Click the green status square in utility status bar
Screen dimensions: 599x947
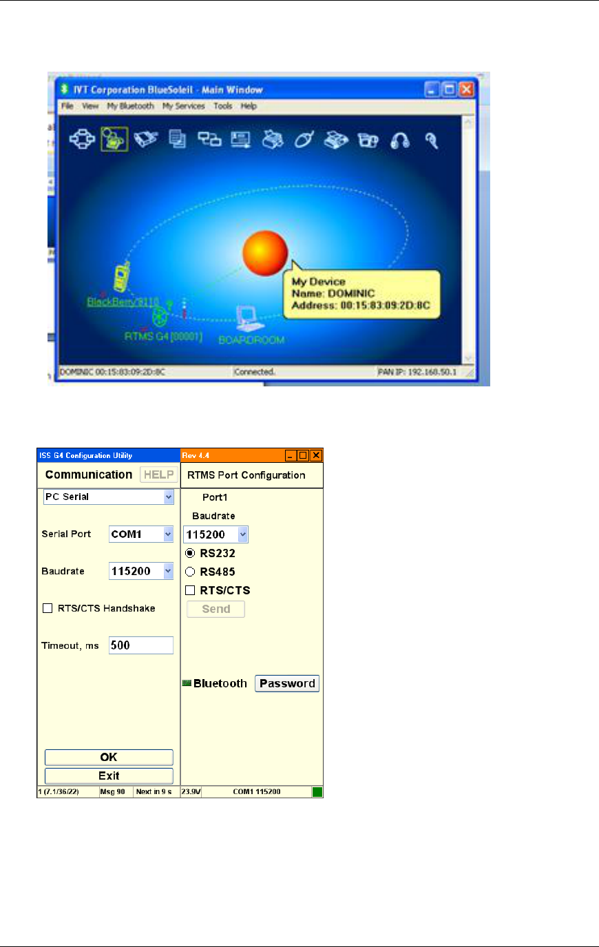pos(317,792)
